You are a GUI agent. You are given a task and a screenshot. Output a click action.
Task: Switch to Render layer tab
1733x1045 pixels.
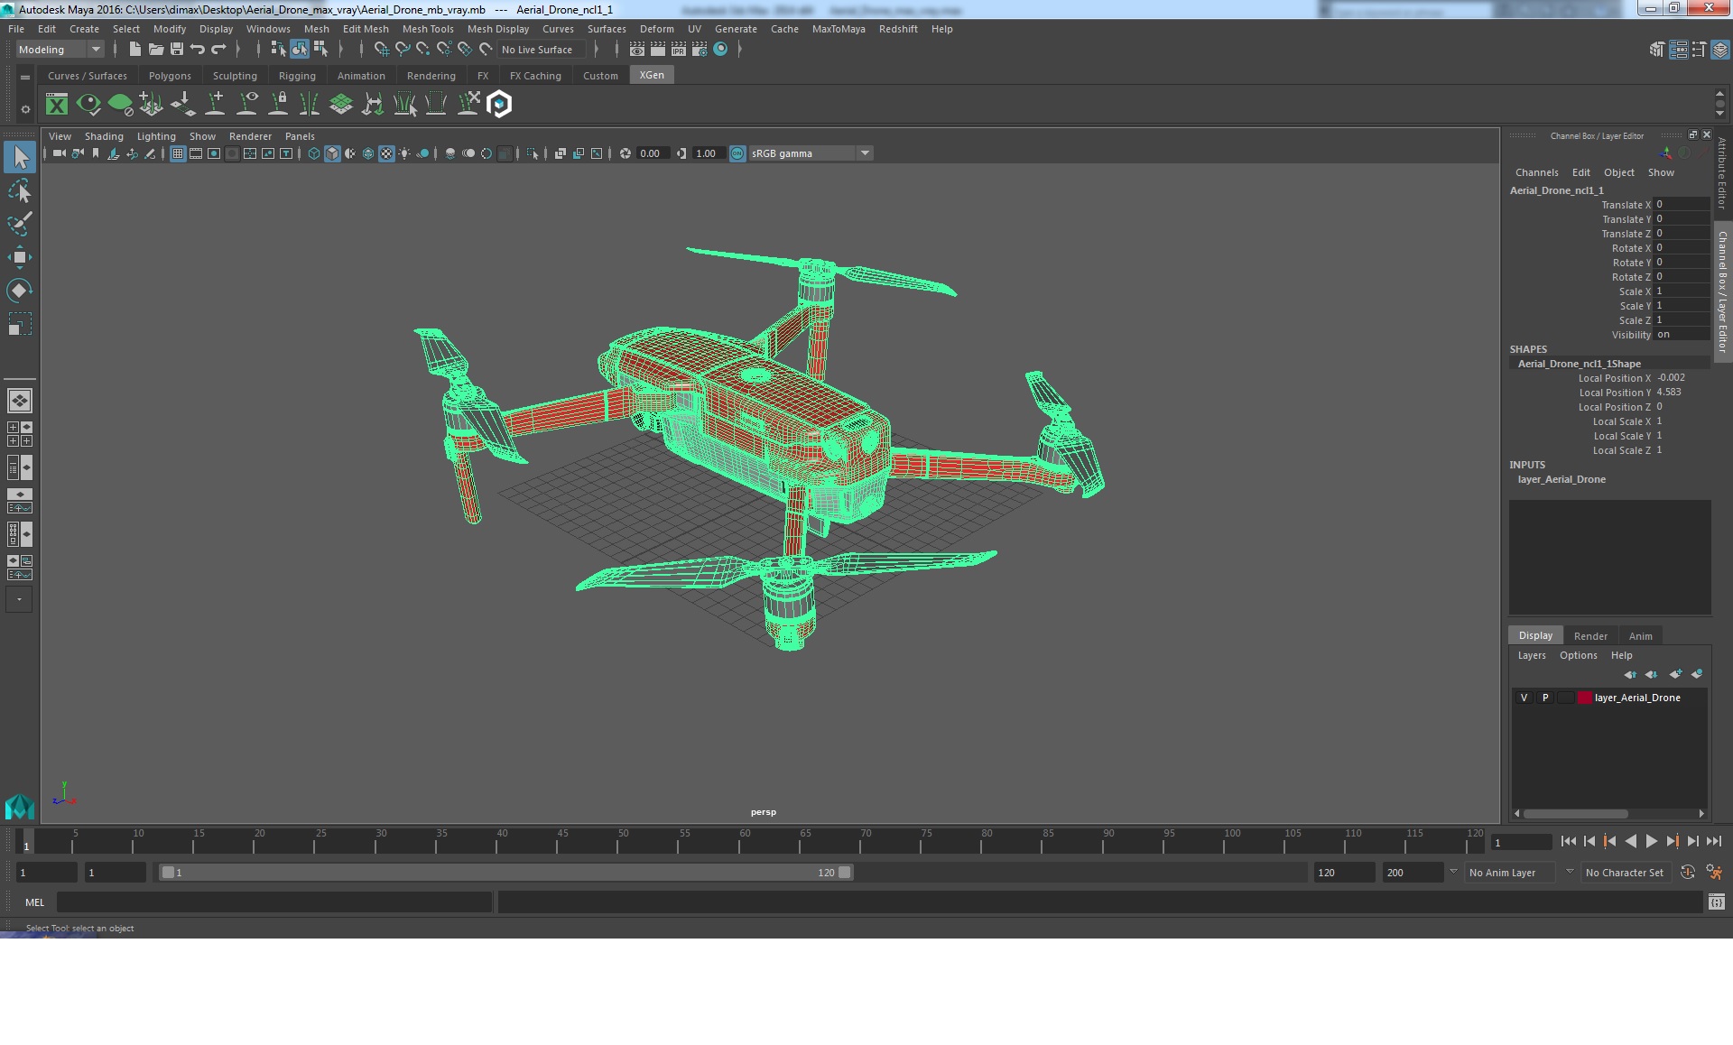1590,636
